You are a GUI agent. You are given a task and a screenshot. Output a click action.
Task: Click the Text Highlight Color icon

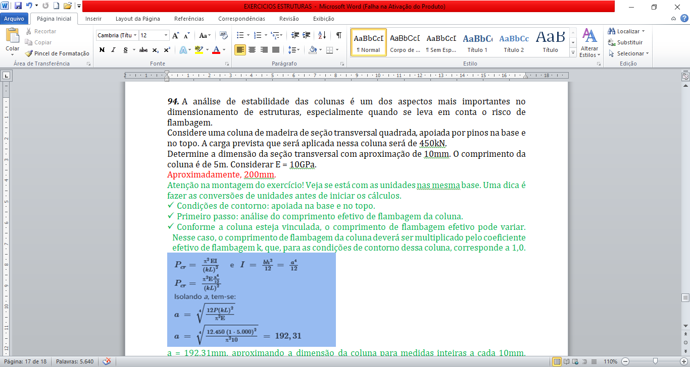pyautogui.click(x=198, y=50)
